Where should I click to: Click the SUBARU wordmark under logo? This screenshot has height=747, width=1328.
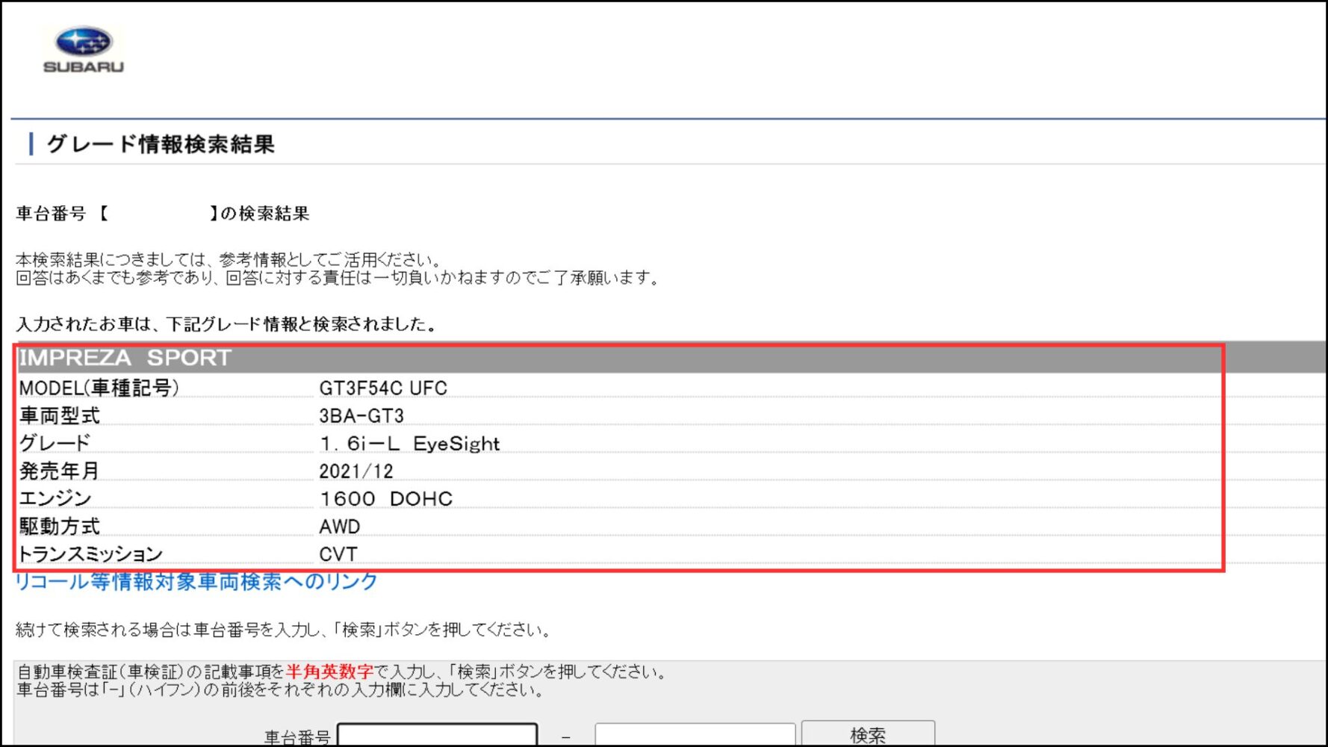coord(84,66)
